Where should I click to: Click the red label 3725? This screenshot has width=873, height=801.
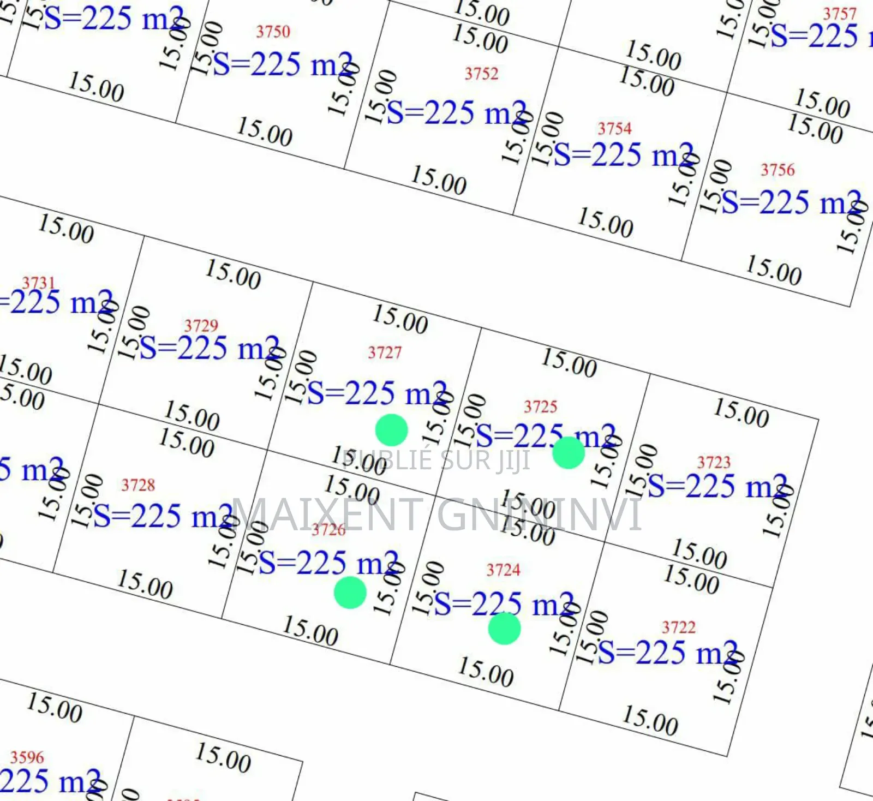click(x=540, y=407)
